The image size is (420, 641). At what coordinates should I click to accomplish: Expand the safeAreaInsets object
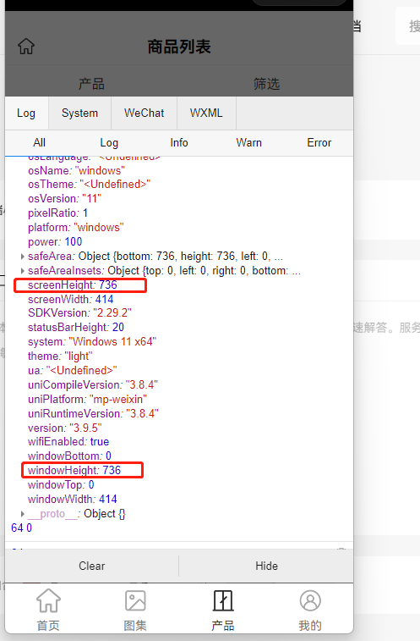point(23,271)
